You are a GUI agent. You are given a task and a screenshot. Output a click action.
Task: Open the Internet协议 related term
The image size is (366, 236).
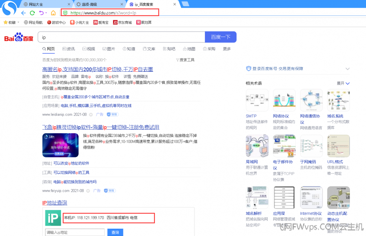pyautogui.click(x=311, y=213)
